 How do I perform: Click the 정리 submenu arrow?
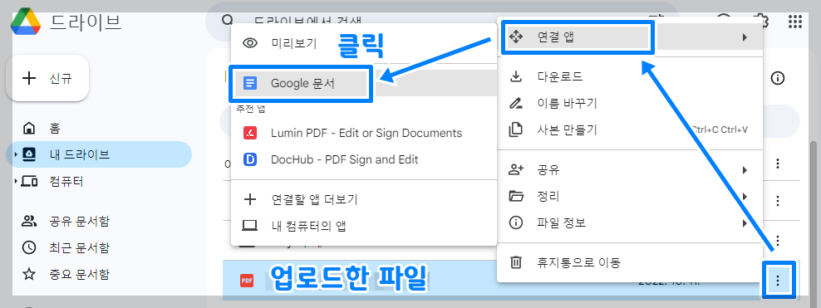click(745, 197)
